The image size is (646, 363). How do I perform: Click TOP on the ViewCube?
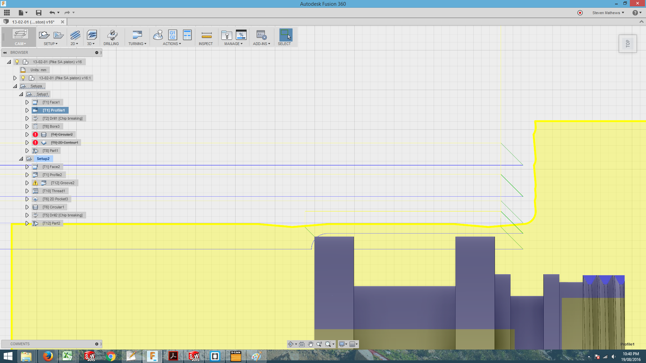pyautogui.click(x=627, y=43)
